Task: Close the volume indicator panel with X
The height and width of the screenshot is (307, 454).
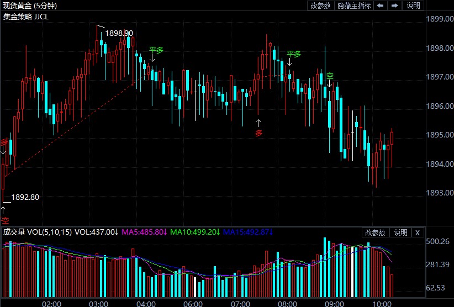Action: (417, 232)
